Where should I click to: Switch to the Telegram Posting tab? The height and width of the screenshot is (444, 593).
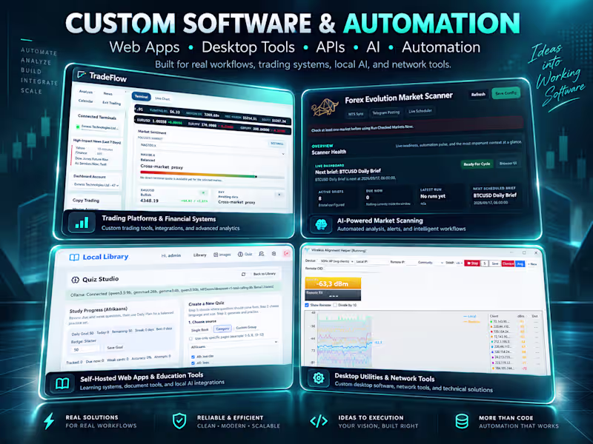click(385, 112)
